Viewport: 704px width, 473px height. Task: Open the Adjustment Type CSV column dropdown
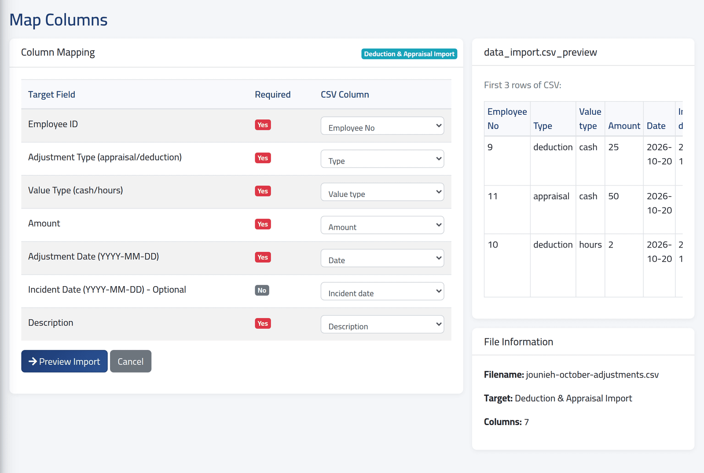[382, 159]
